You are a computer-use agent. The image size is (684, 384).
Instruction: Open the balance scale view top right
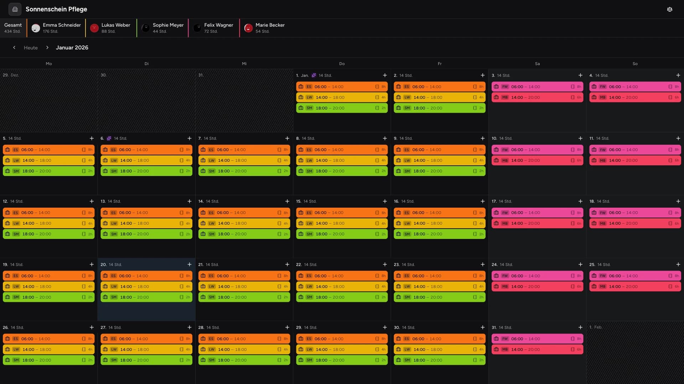point(670,9)
